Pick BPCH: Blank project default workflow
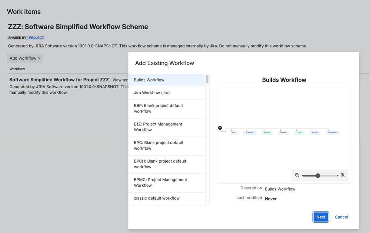This screenshot has height=233, width=370. 167,164
